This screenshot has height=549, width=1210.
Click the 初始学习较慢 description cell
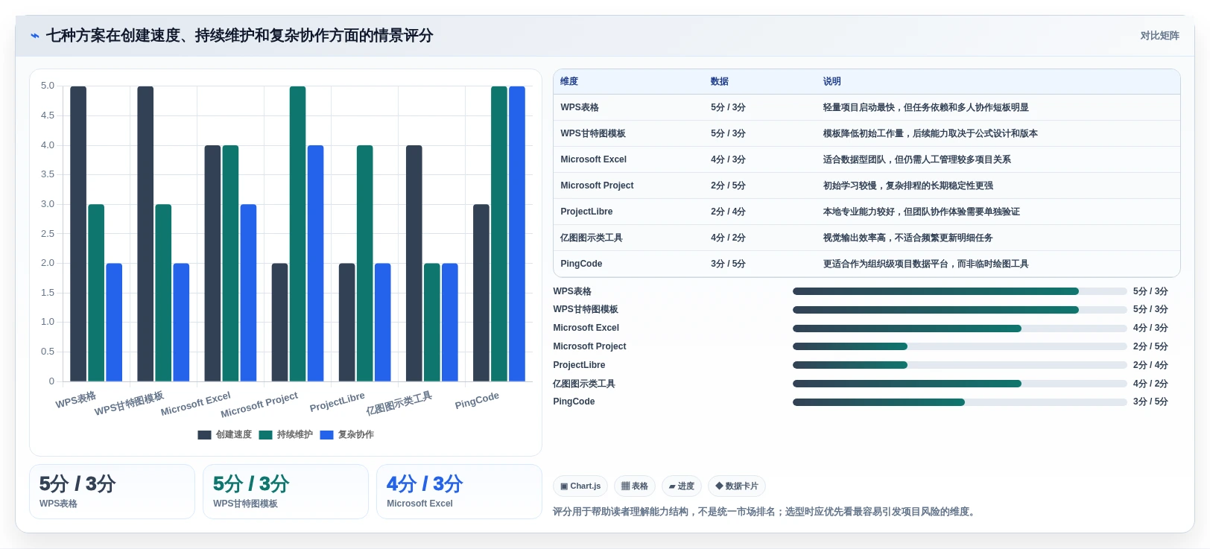pyautogui.click(x=907, y=185)
